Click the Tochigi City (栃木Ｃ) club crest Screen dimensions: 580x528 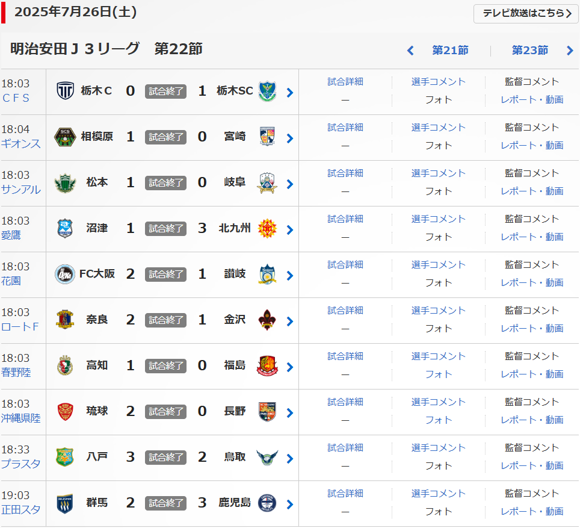(x=65, y=92)
